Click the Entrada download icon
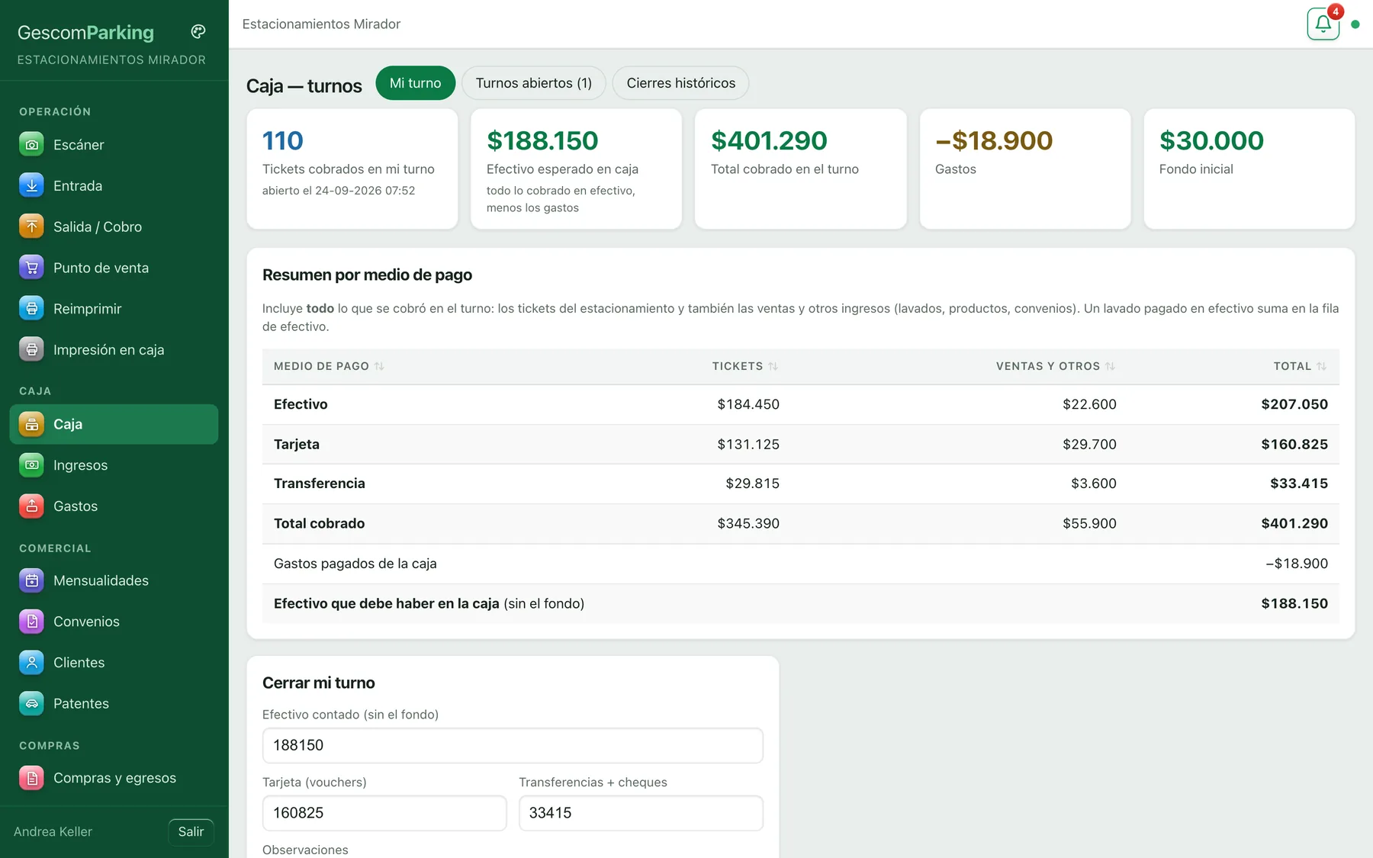The height and width of the screenshot is (858, 1373). coord(31,185)
